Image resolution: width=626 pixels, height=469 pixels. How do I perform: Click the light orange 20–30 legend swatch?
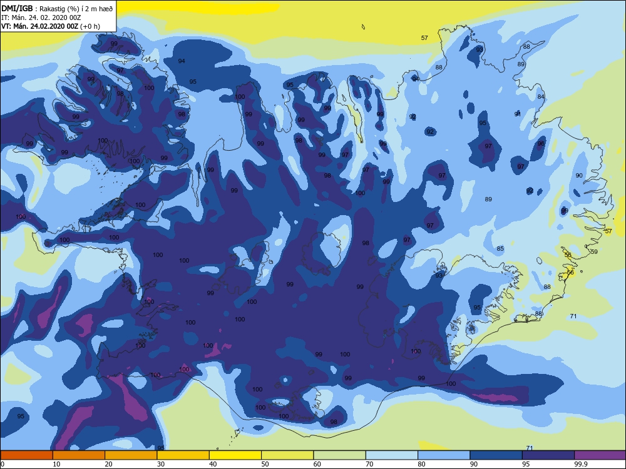coord(131,455)
